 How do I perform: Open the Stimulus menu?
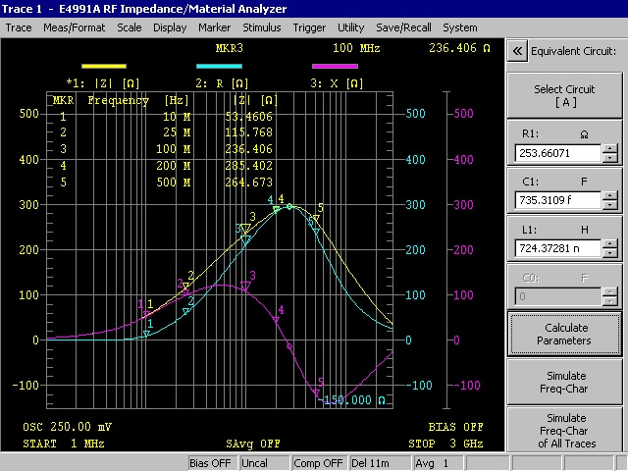(262, 27)
